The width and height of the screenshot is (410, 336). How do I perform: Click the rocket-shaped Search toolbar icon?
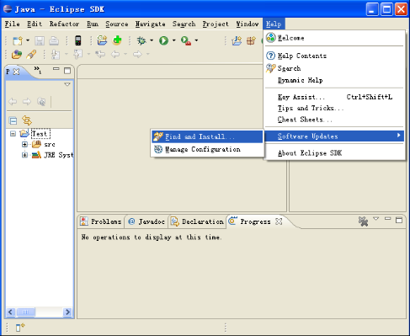[31, 54]
